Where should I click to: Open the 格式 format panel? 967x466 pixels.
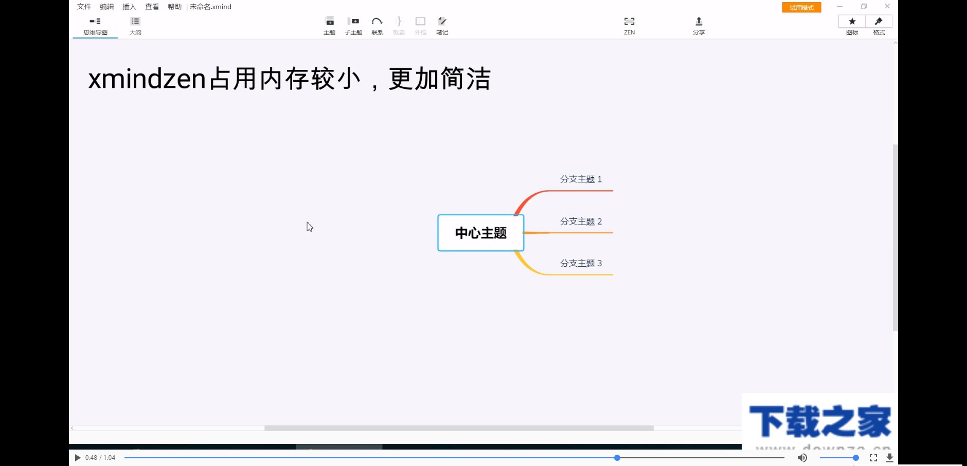879,25
